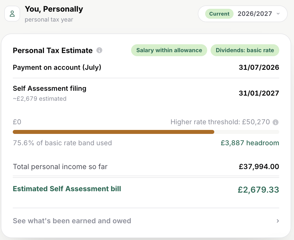294x240 pixels.
Task: Click the Personal Tax Estimate title
Action: [x=53, y=50]
